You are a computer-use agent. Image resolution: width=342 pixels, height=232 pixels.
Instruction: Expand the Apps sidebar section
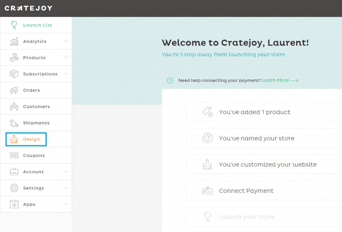click(x=66, y=204)
